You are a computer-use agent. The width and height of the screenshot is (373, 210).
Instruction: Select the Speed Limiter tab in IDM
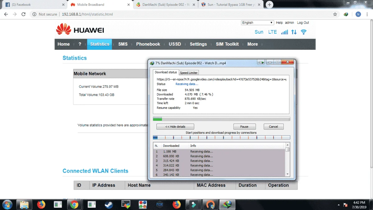click(x=189, y=72)
